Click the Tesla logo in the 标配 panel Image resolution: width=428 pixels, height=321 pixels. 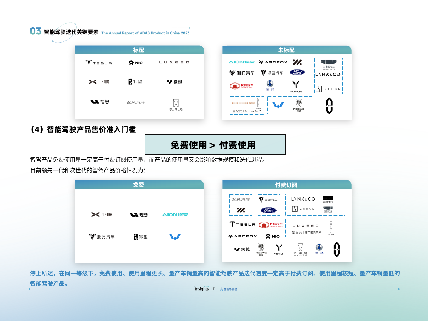pyautogui.click(x=98, y=63)
